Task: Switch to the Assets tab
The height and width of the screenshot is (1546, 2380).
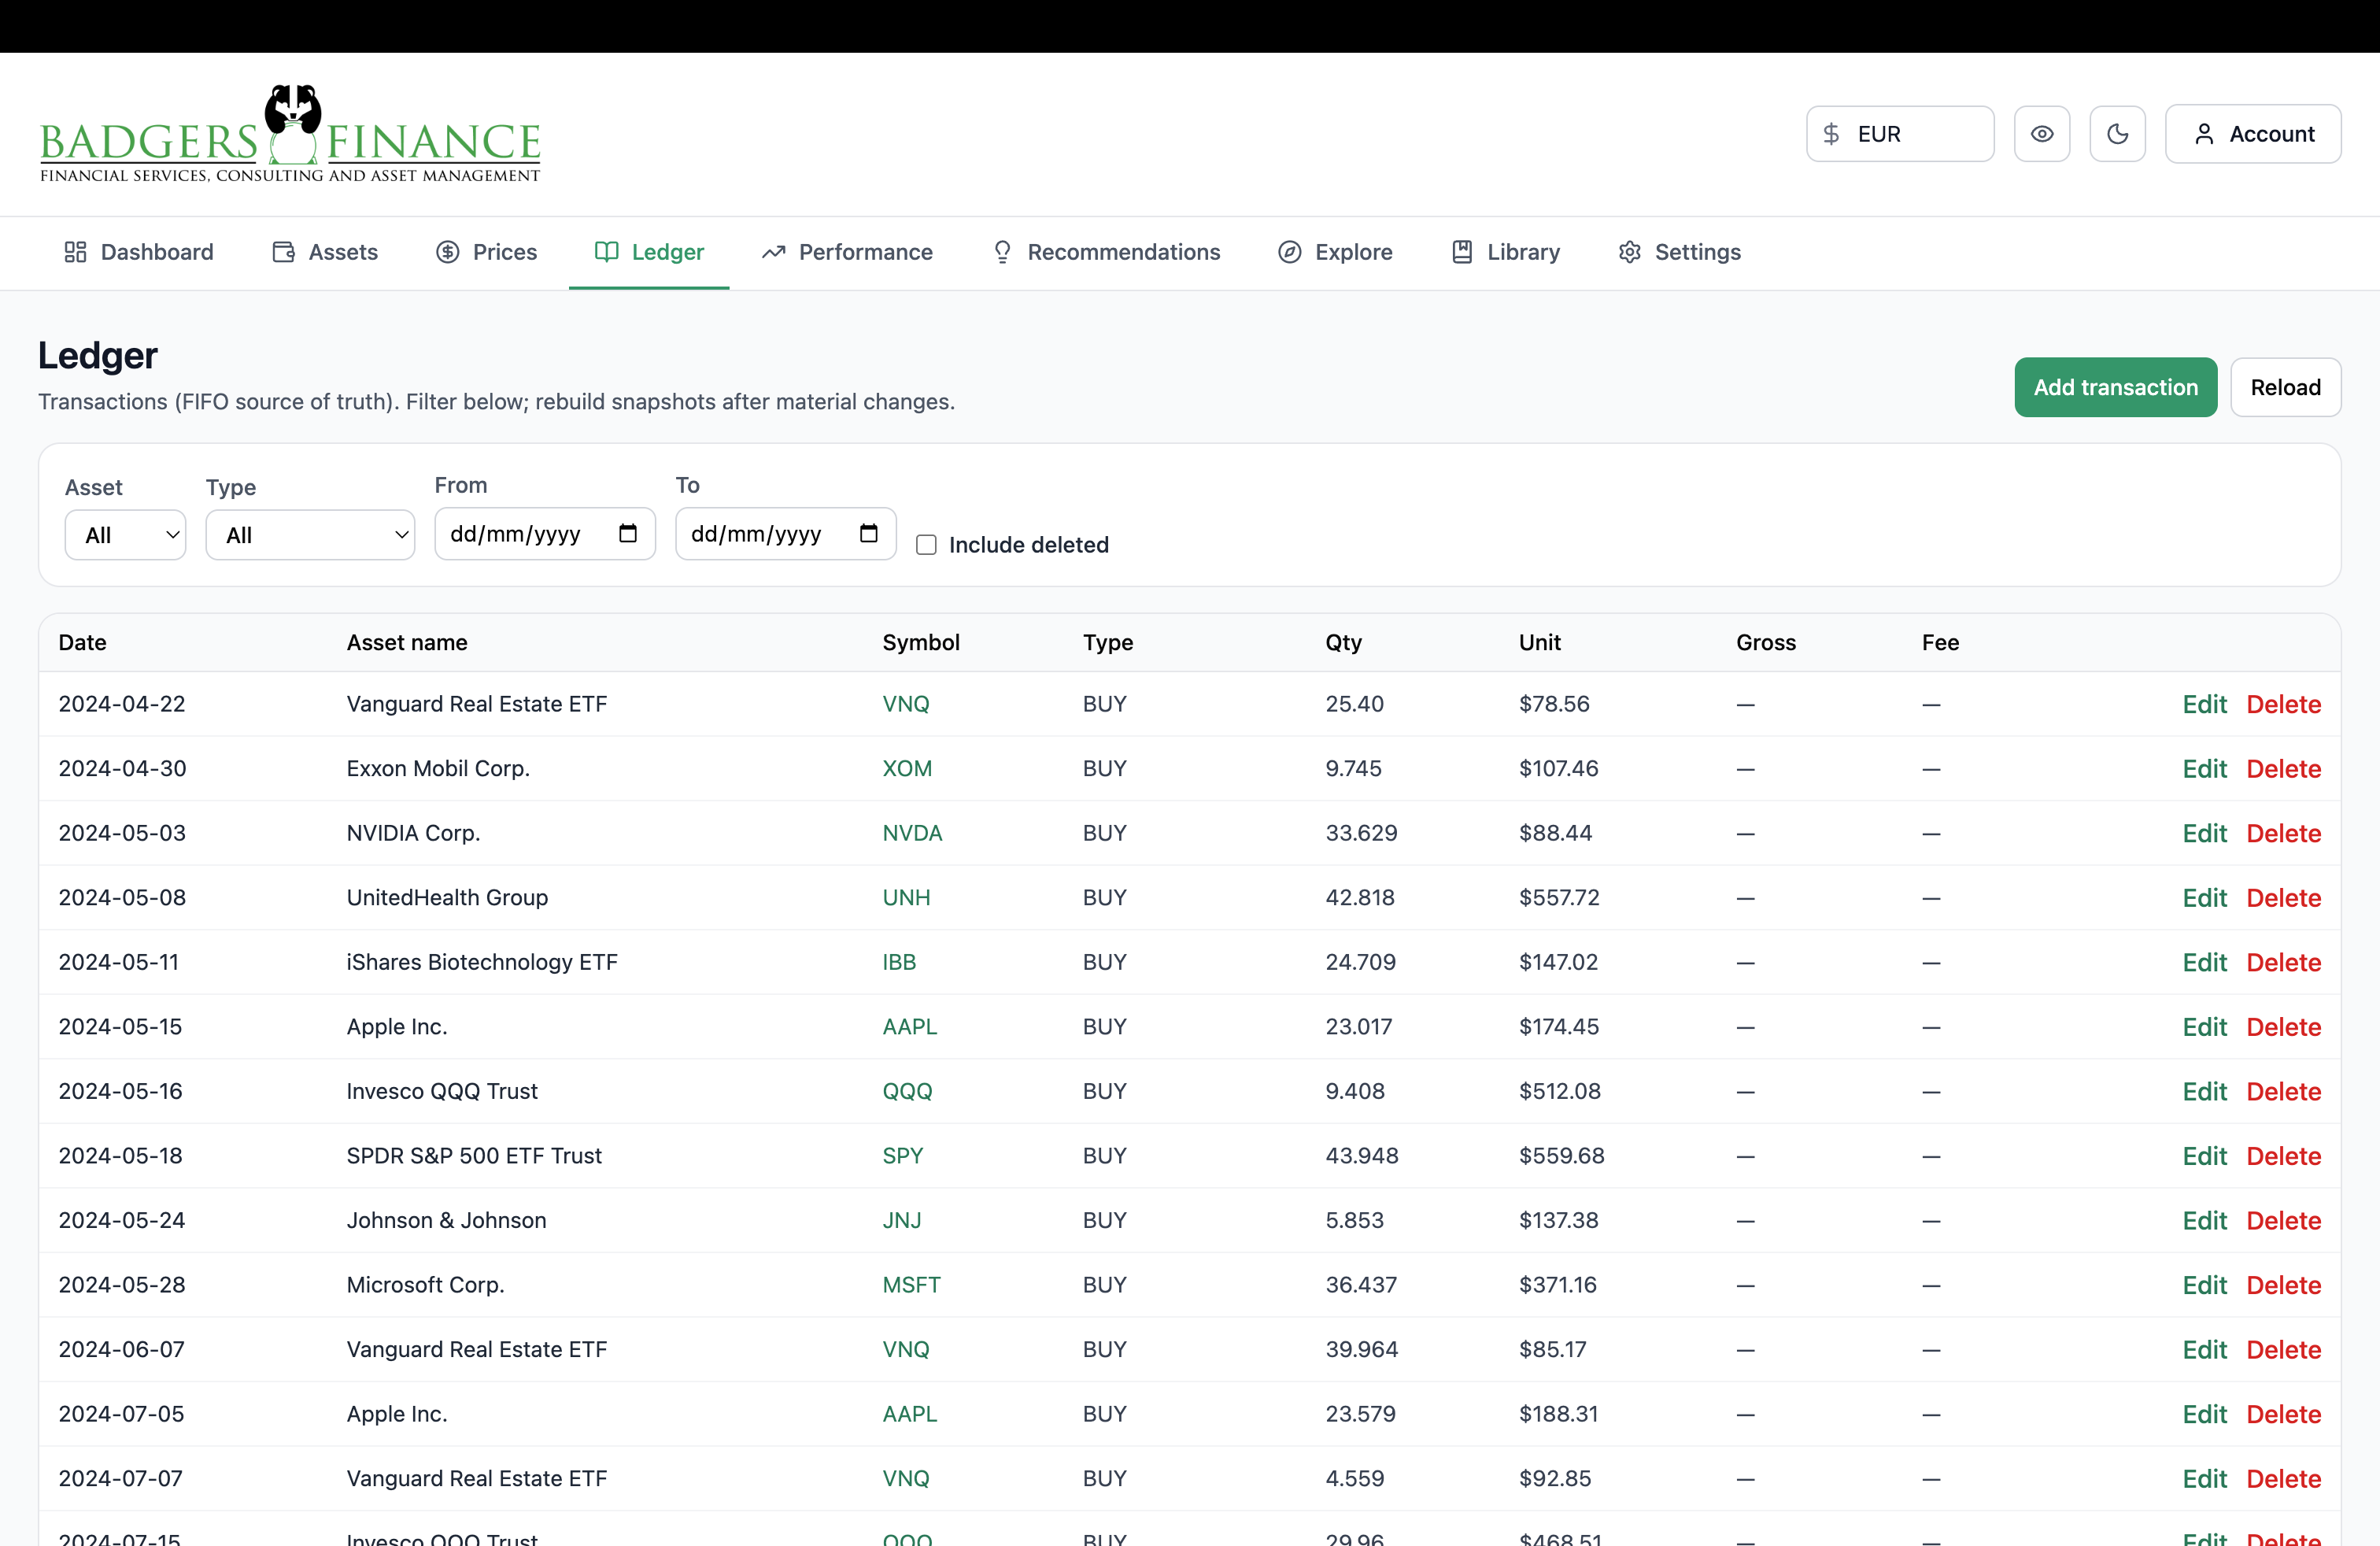Action: [325, 252]
